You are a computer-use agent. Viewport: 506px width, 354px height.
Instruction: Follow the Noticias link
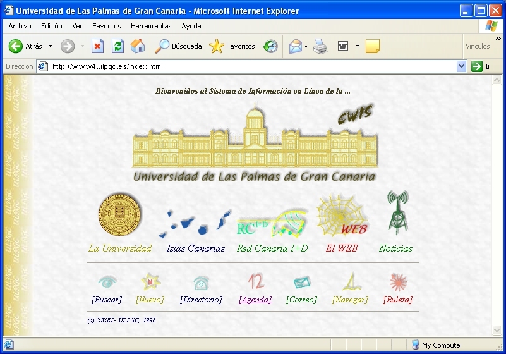tap(395, 248)
